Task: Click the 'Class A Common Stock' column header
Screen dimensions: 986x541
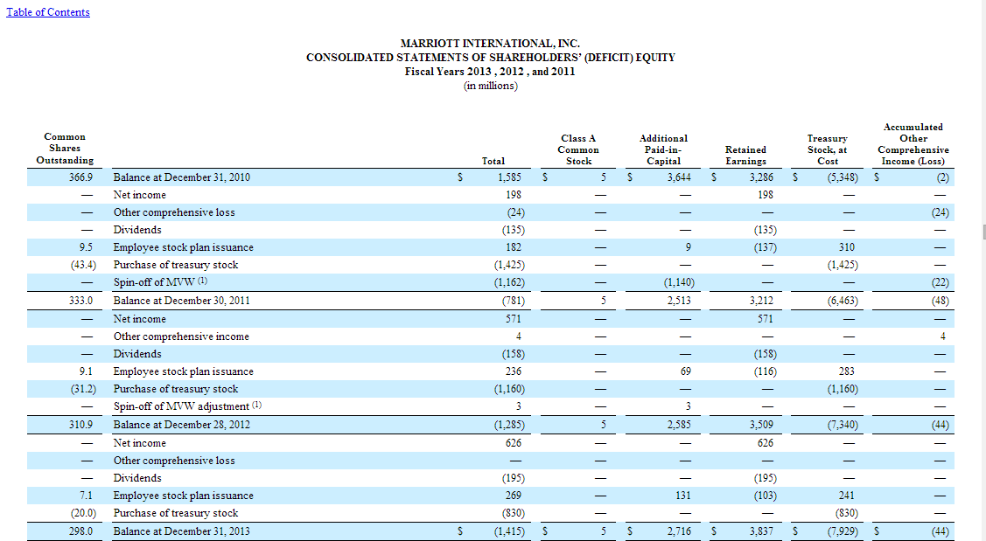Action: point(578,149)
